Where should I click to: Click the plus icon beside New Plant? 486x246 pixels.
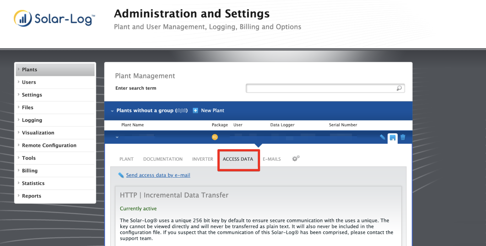point(195,110)
